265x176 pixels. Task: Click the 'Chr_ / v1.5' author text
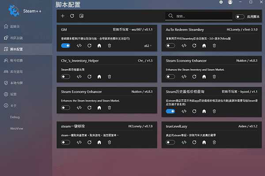tap(145, 61)
